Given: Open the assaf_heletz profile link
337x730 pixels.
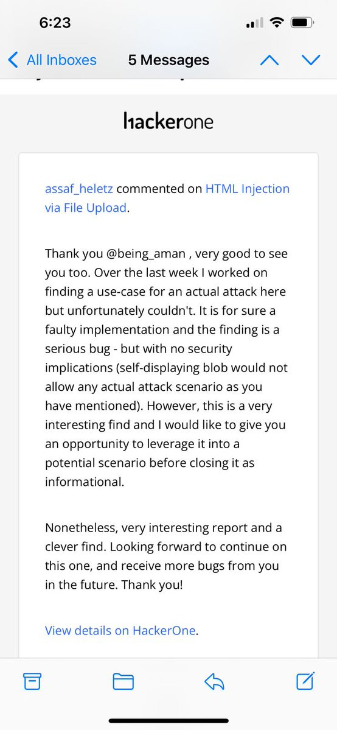Looking at the screenshot, I should point(79,189).
